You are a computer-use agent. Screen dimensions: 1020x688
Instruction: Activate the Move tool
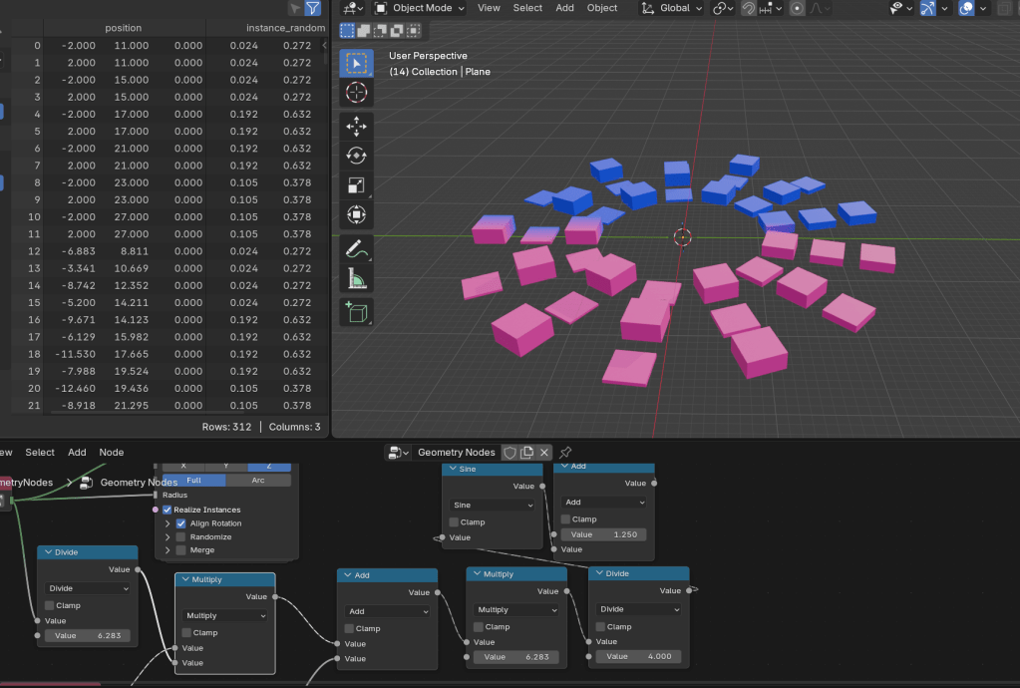tap(356, 127)
